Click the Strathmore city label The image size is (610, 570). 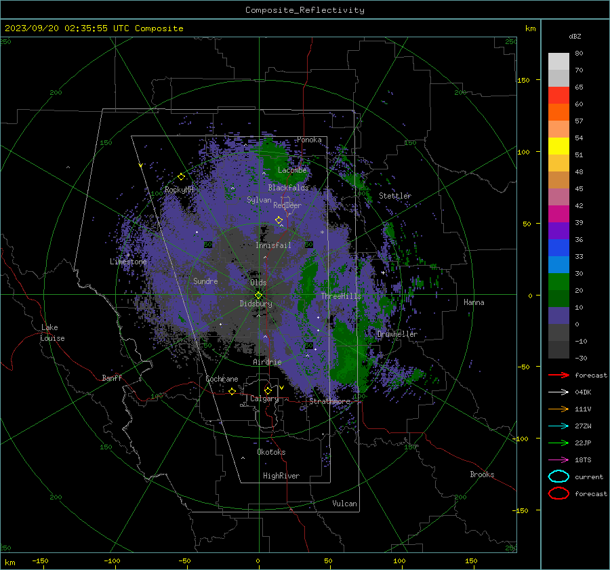point(329,401)
